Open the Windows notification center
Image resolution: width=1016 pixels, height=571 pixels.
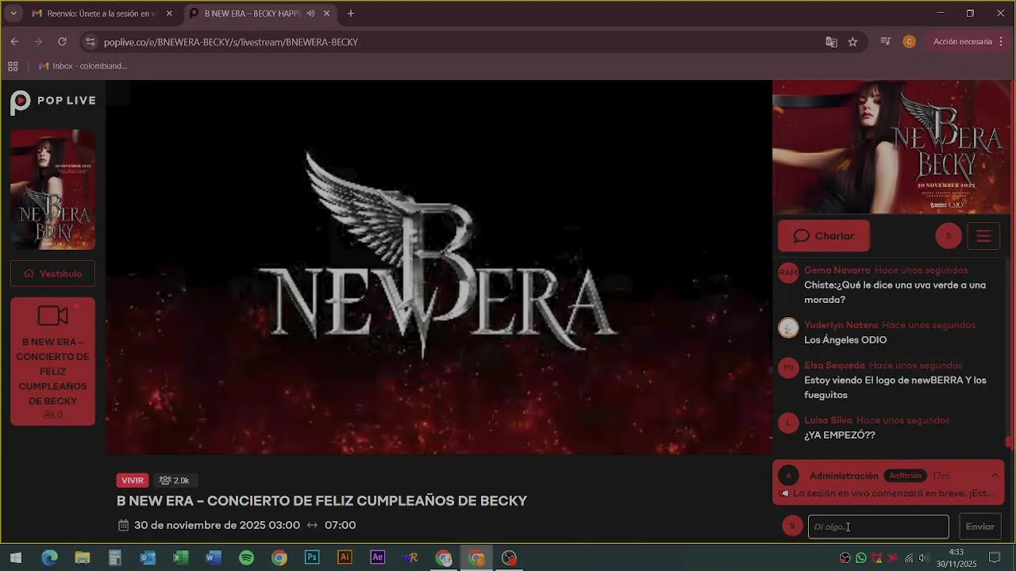995,558
